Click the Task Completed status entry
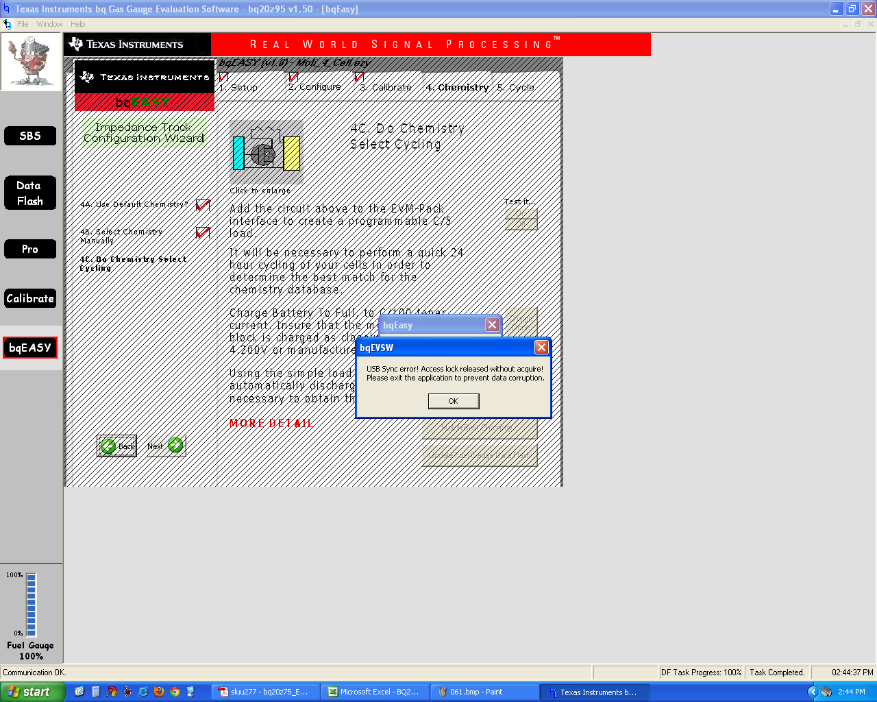Screen dimensions: 877x702 point(777,673)
